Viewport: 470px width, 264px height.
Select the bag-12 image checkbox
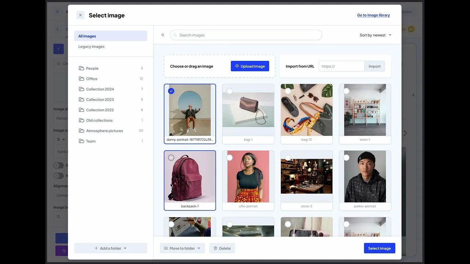tap(288, 91)
